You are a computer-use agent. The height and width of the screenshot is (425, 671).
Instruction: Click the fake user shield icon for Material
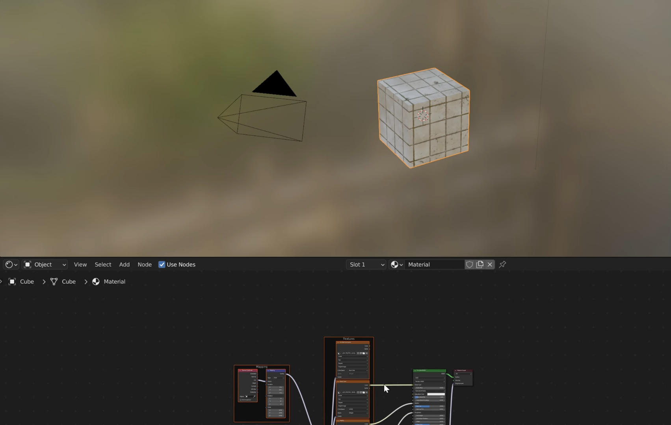point(469,265)
